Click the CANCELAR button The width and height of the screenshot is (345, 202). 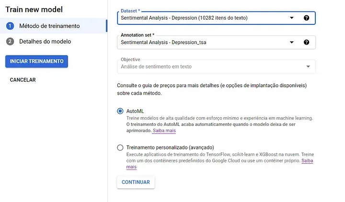23,80
